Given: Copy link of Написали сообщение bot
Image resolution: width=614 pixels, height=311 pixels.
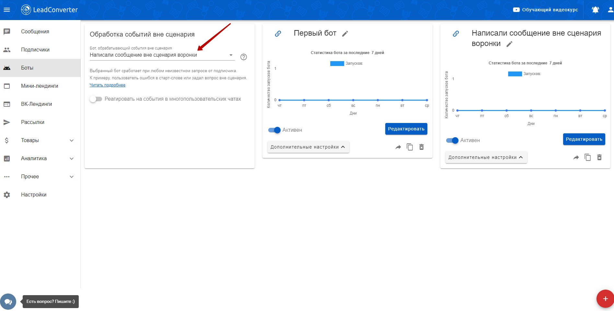Looking at the screenshot, I should click(456, 34).
